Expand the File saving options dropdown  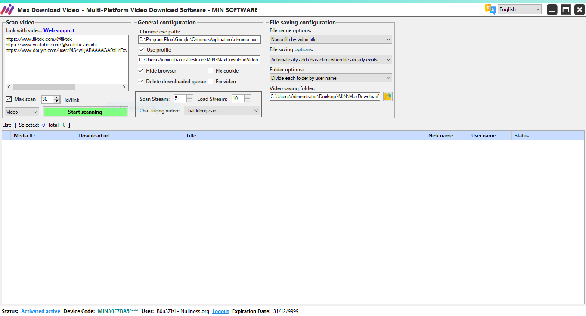(331, 60)
